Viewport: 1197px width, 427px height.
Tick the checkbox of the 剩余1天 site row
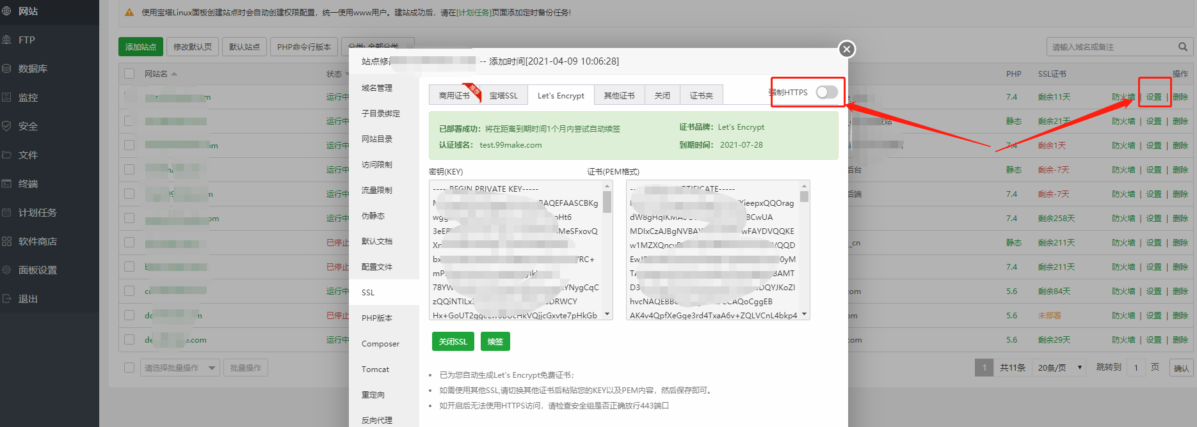pos(129,145)
